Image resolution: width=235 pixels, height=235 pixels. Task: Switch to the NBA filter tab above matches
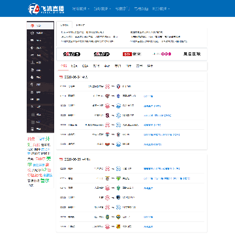(x=74, y=66)
